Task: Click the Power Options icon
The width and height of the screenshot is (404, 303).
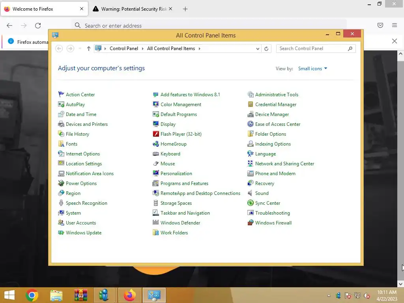Action: click(x=61, y=183)
